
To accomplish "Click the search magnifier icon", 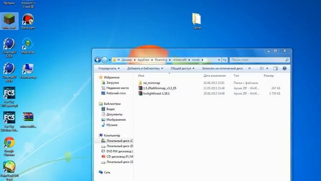I will pyautogui.click(x=287, y=60).
